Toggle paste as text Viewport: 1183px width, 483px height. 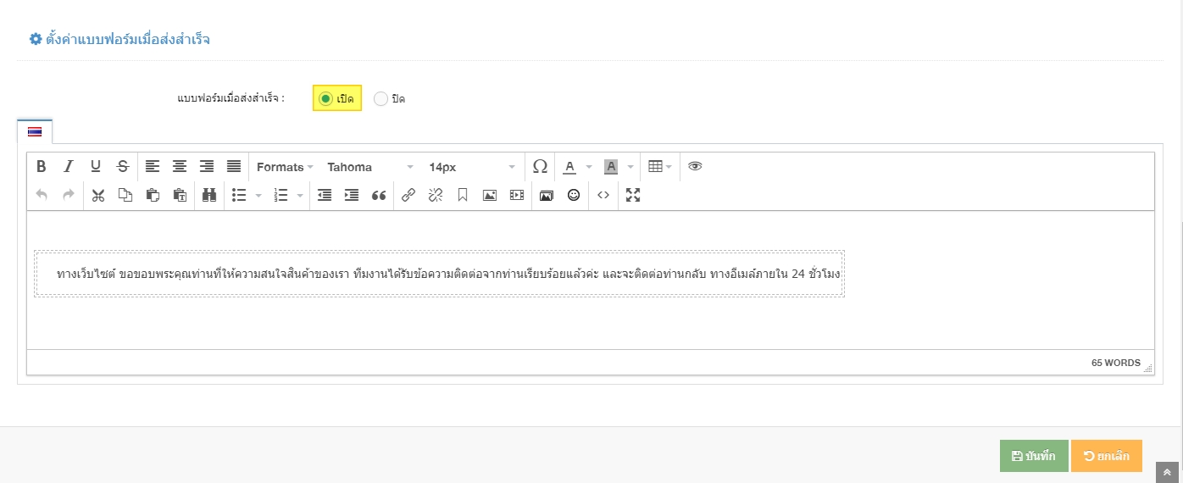click(x=180, y=195)
